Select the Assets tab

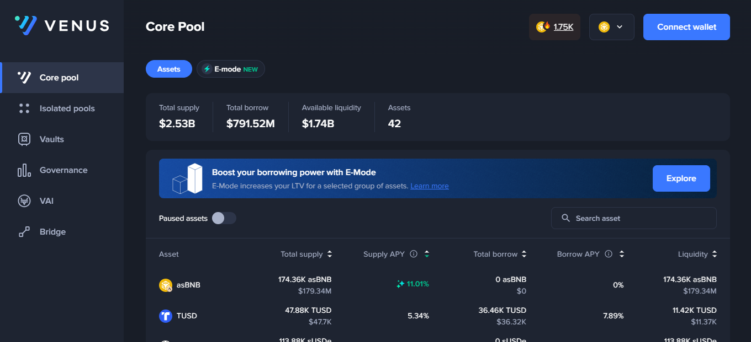click(169, 69)
